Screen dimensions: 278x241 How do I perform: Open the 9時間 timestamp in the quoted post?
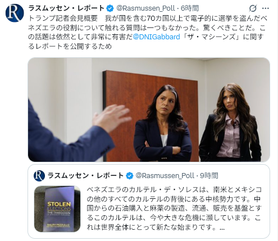pyautogui.click(x=209, y=176)
